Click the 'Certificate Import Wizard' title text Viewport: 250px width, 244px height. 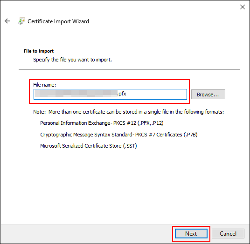[x=58, y=21]
